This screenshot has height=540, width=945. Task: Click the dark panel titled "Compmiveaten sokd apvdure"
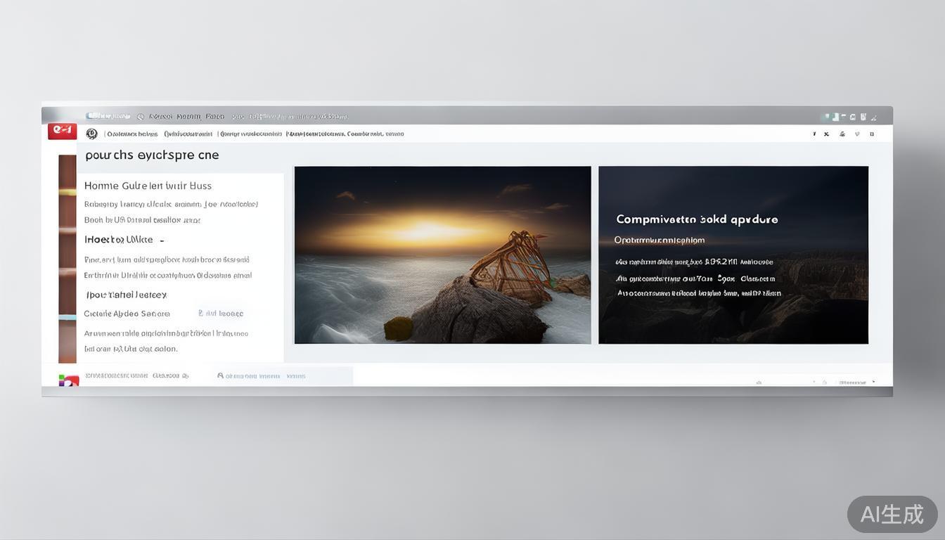(x=733, y=255)
